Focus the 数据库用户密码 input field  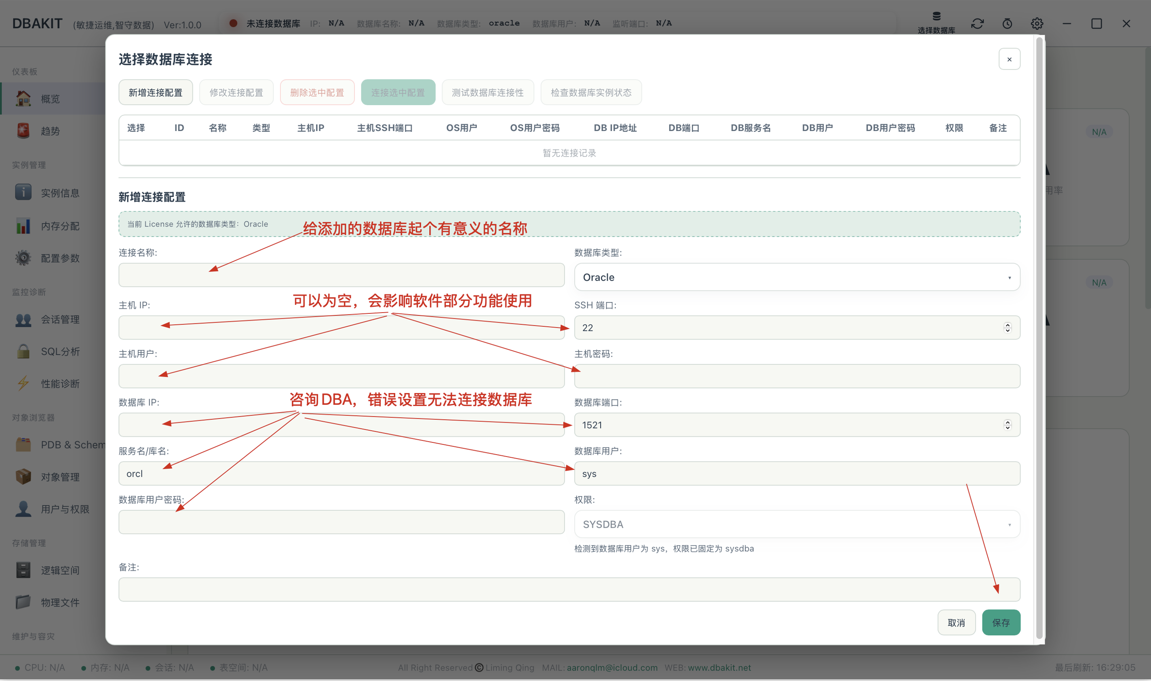pyautogui.click(x=342, y=522)
